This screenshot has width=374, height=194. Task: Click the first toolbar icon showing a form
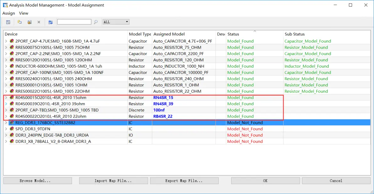[x=8, y=22]
